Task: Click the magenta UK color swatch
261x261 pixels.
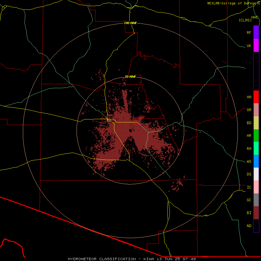Action: [x=256, y=46]
